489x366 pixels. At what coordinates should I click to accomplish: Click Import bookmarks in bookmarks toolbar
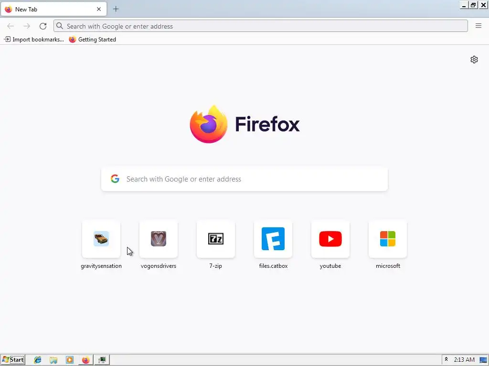[34, 40]
